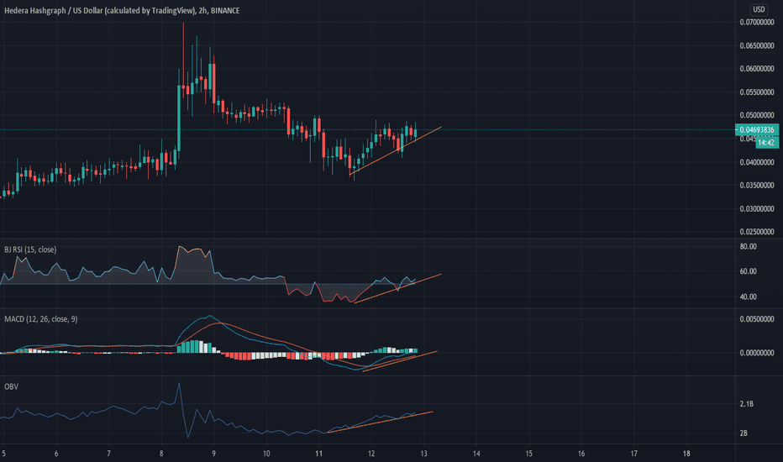Click the MACD 0.00500000 axis label
783x462 pixels.
(756, 319)
